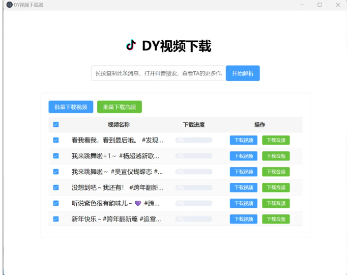Image resolution: width=350 pixels, height=275 pixels.
Task: Toggle the select-all checkbox in the table header
Action: [56, 125]
